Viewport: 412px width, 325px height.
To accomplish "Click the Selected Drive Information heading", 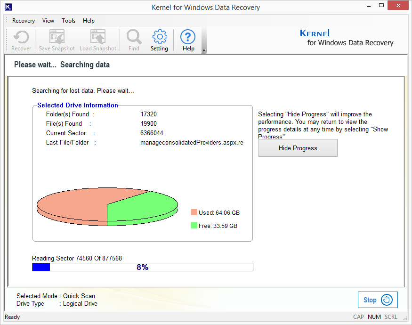I will (78, 105).
